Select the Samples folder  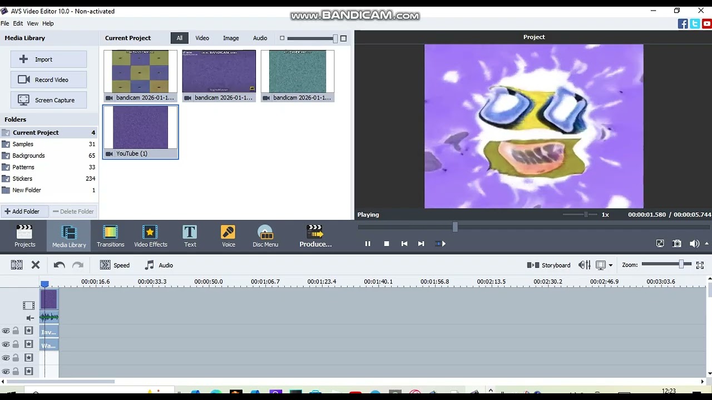(49, 144)
